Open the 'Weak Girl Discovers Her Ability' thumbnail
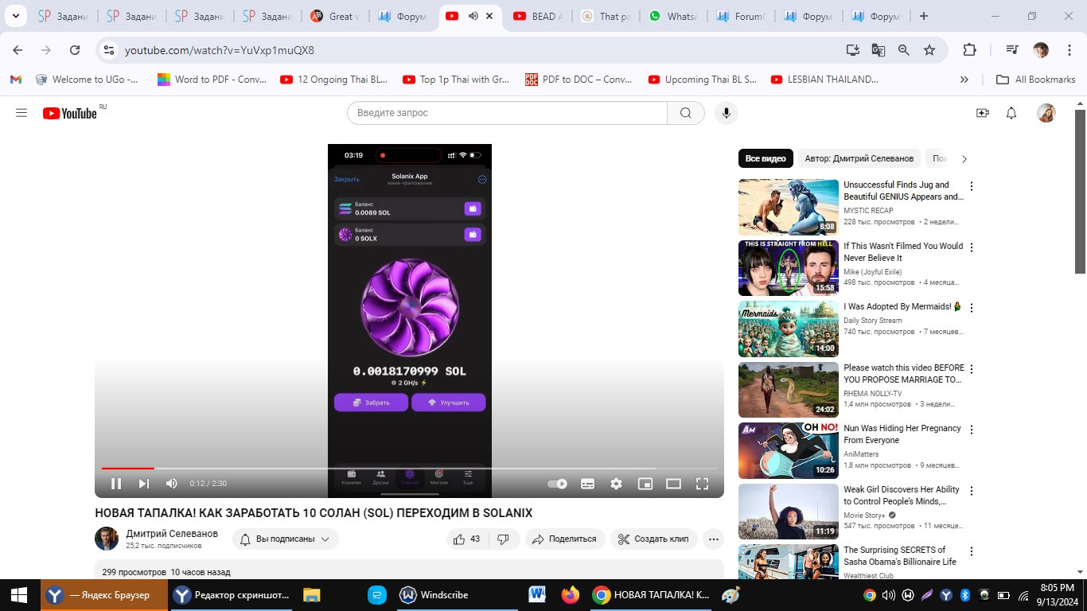 [x=789, y=512]
